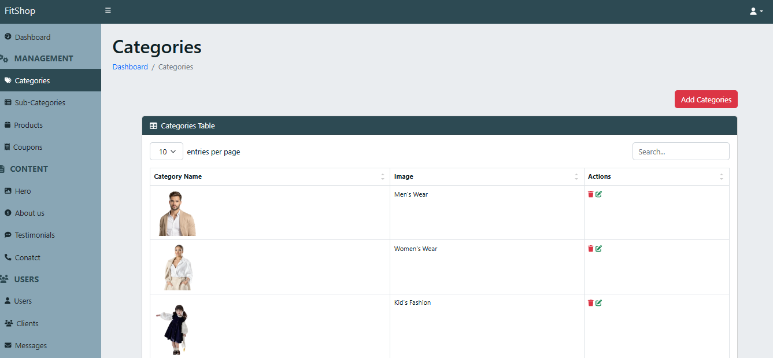Viewport: 773px width, 358px height.
Task: Edit the Women's Wear category
Action: [599, 249]
